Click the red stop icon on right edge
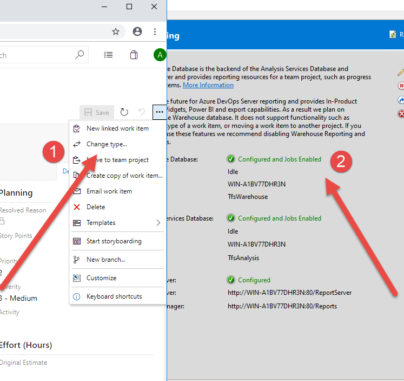The image size is (404, 381). point(401,86)
